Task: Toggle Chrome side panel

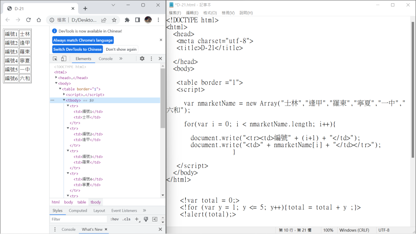Action: pos(137,20)
